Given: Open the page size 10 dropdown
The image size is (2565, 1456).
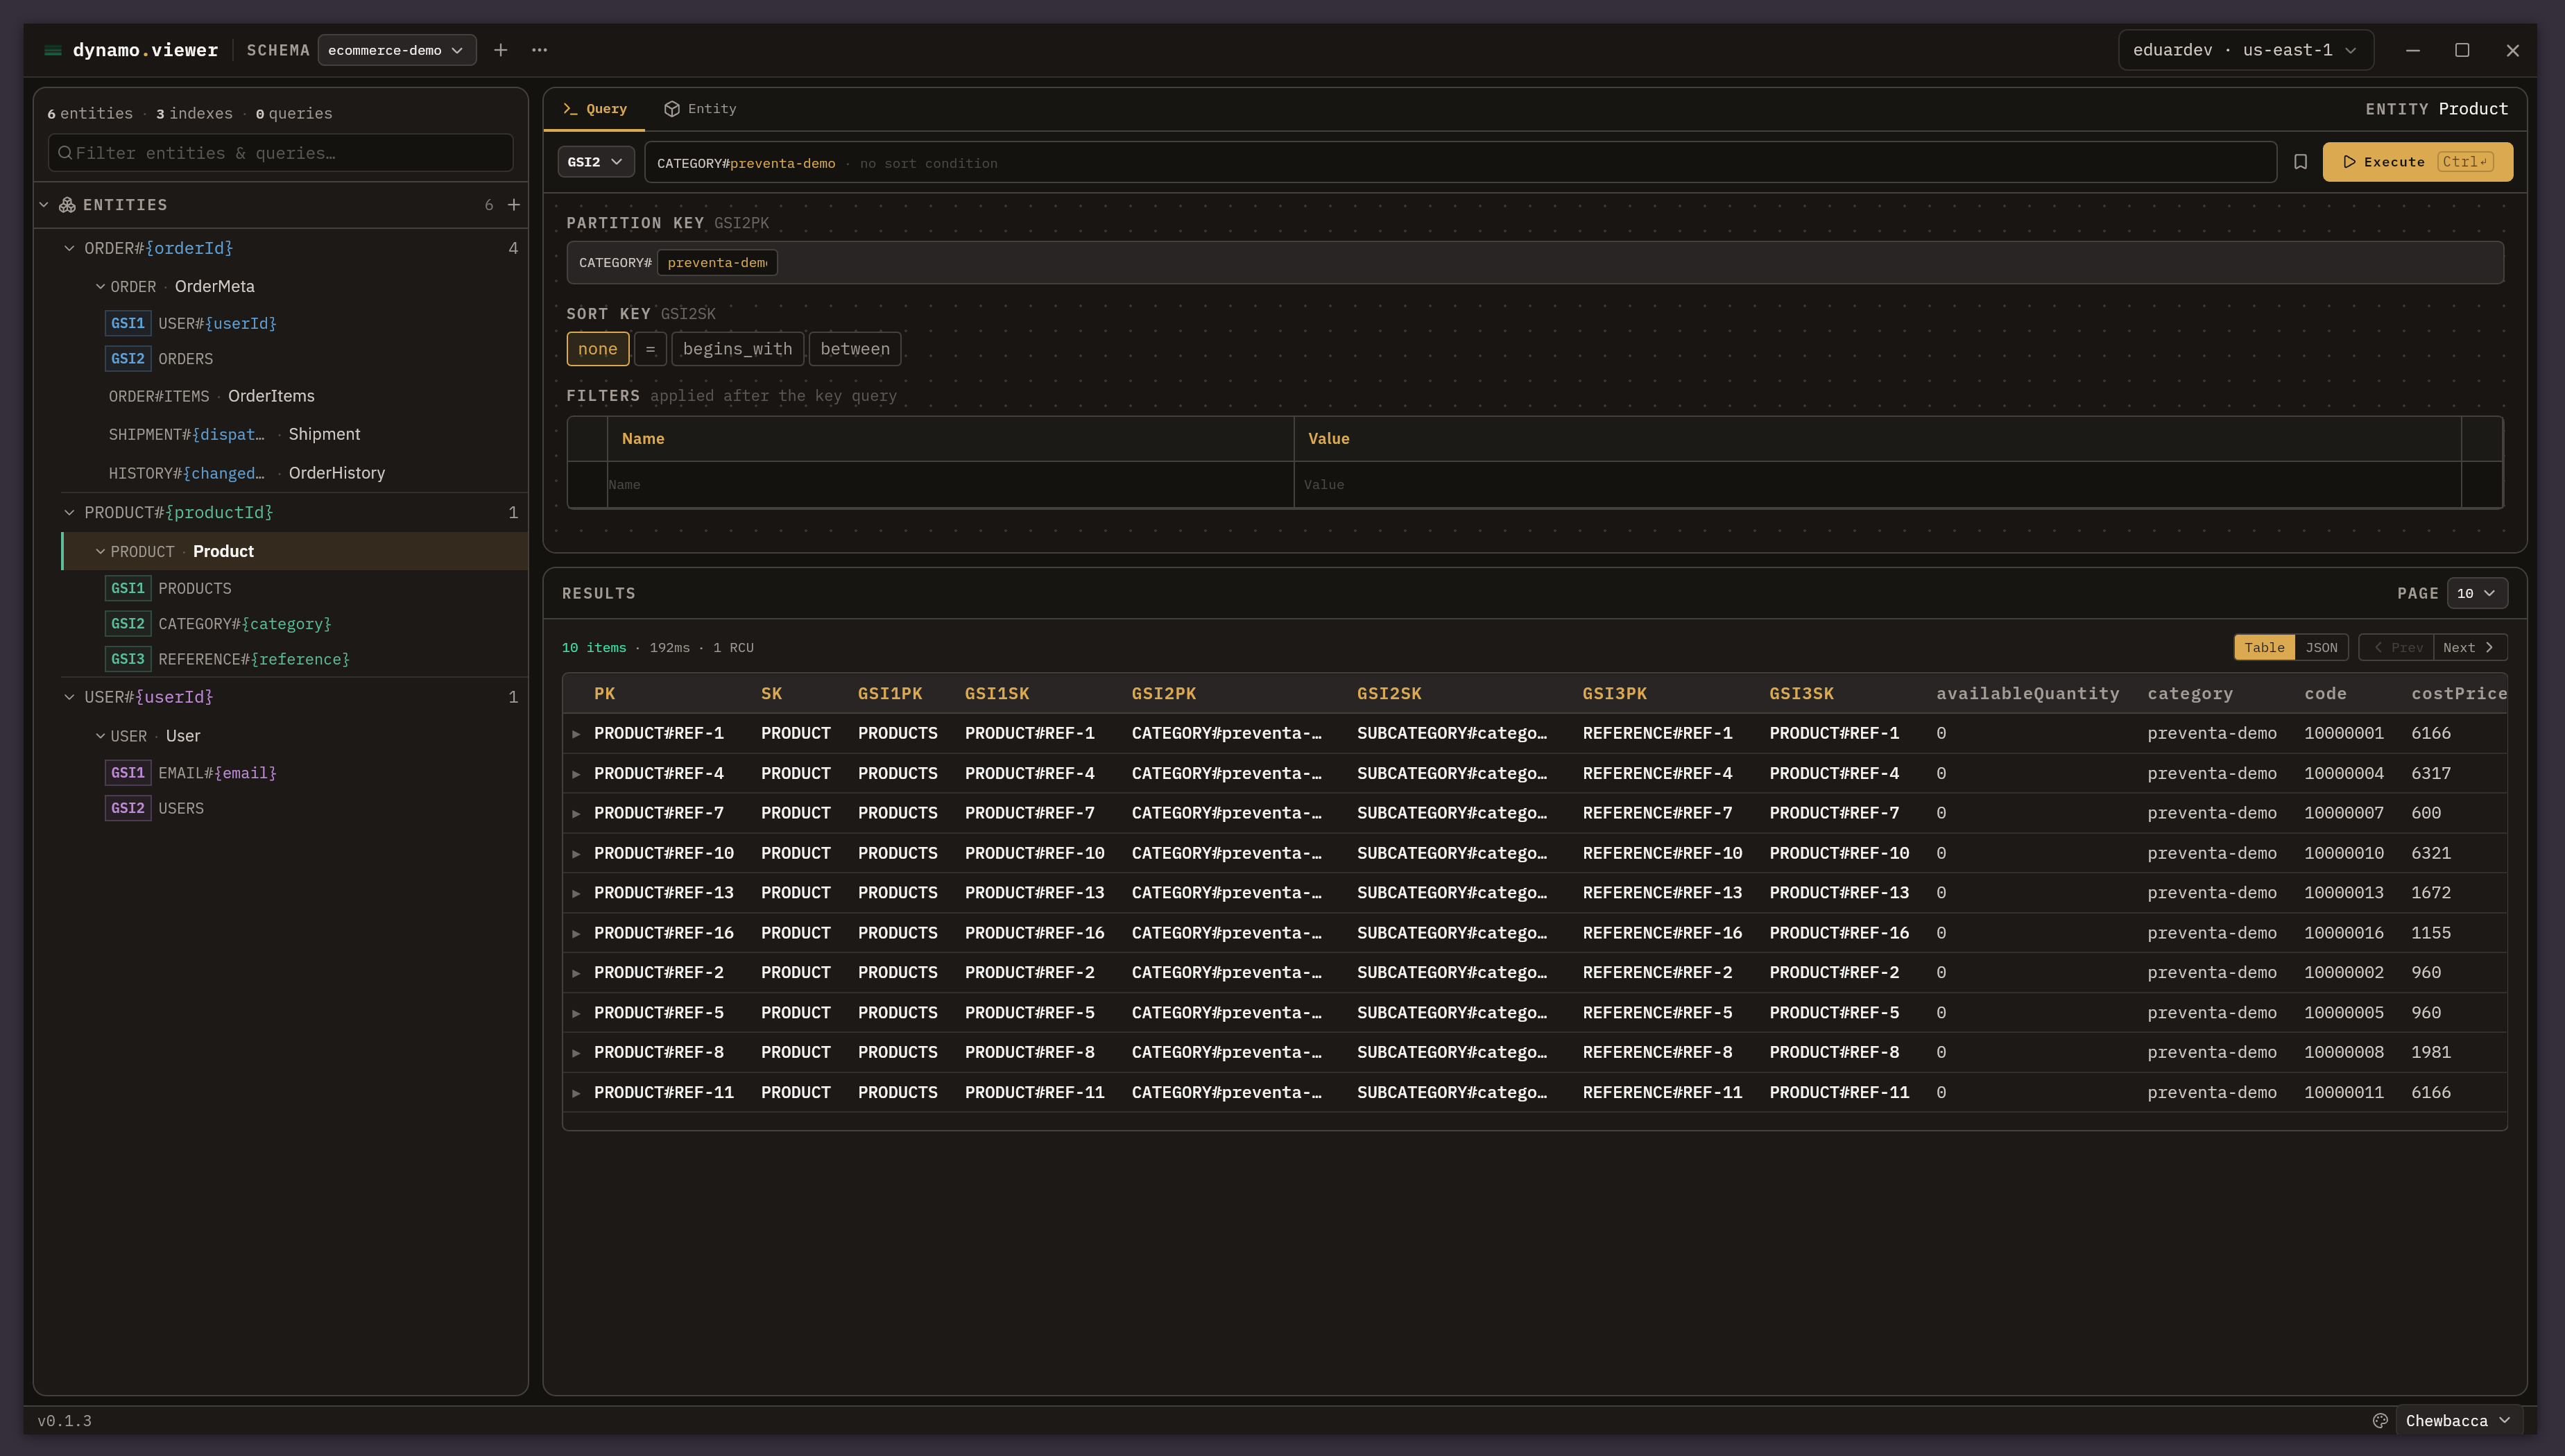Looking at the screenshot, I should pos(2477,594).
